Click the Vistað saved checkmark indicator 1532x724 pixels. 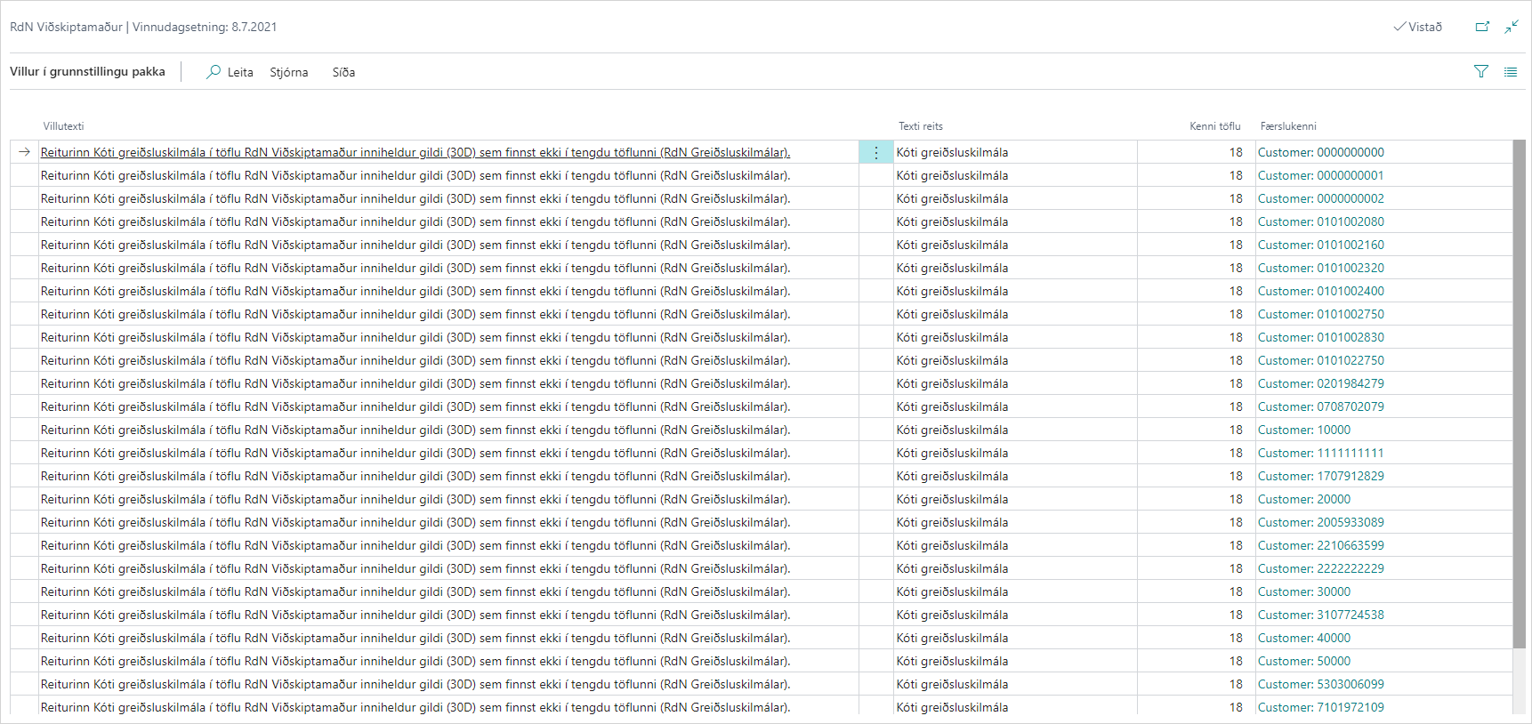(1417, 27)
